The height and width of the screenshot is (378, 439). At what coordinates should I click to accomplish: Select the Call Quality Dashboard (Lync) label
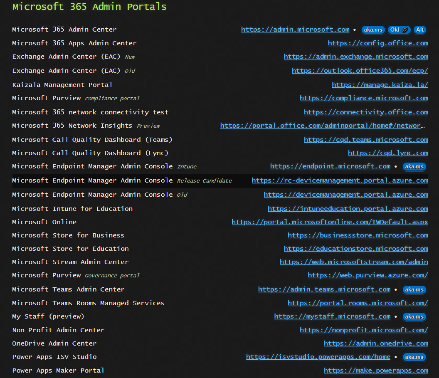pyautogui.click(x=90, y=153)
